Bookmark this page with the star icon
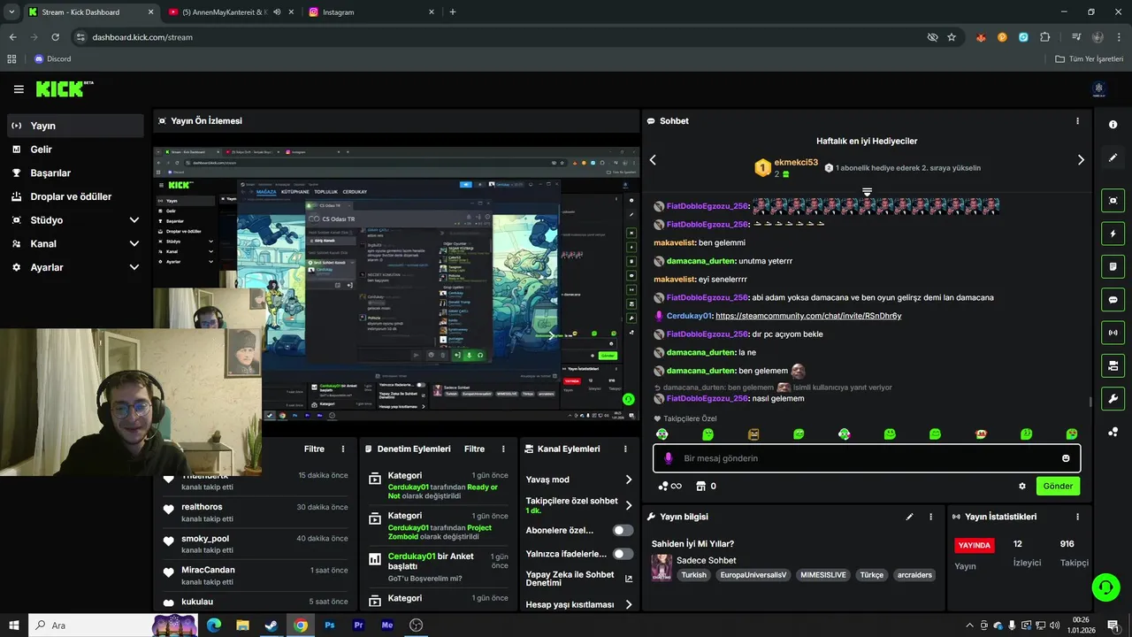The width and height of the screenshot is (1132, 637). click(952, 37)
